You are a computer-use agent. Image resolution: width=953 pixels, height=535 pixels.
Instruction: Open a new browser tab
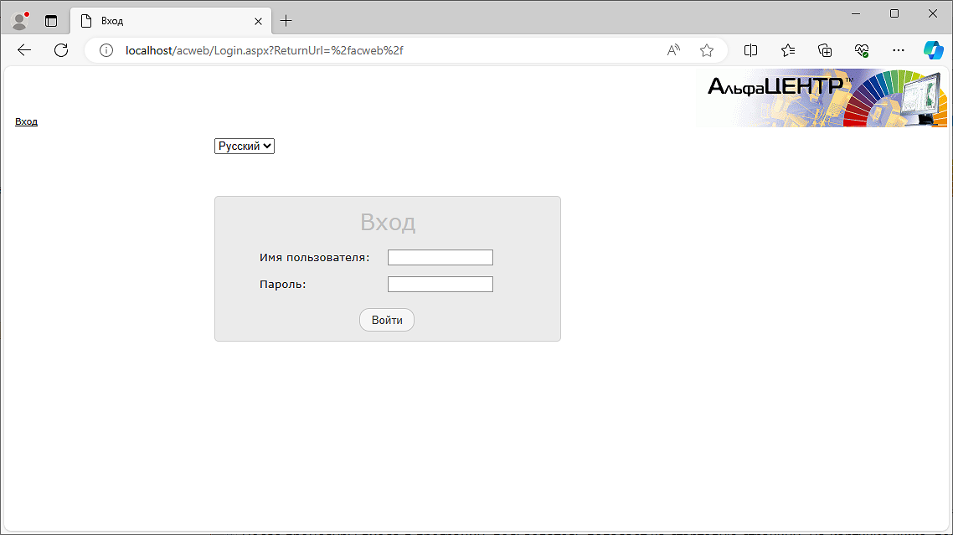point(286,21)
